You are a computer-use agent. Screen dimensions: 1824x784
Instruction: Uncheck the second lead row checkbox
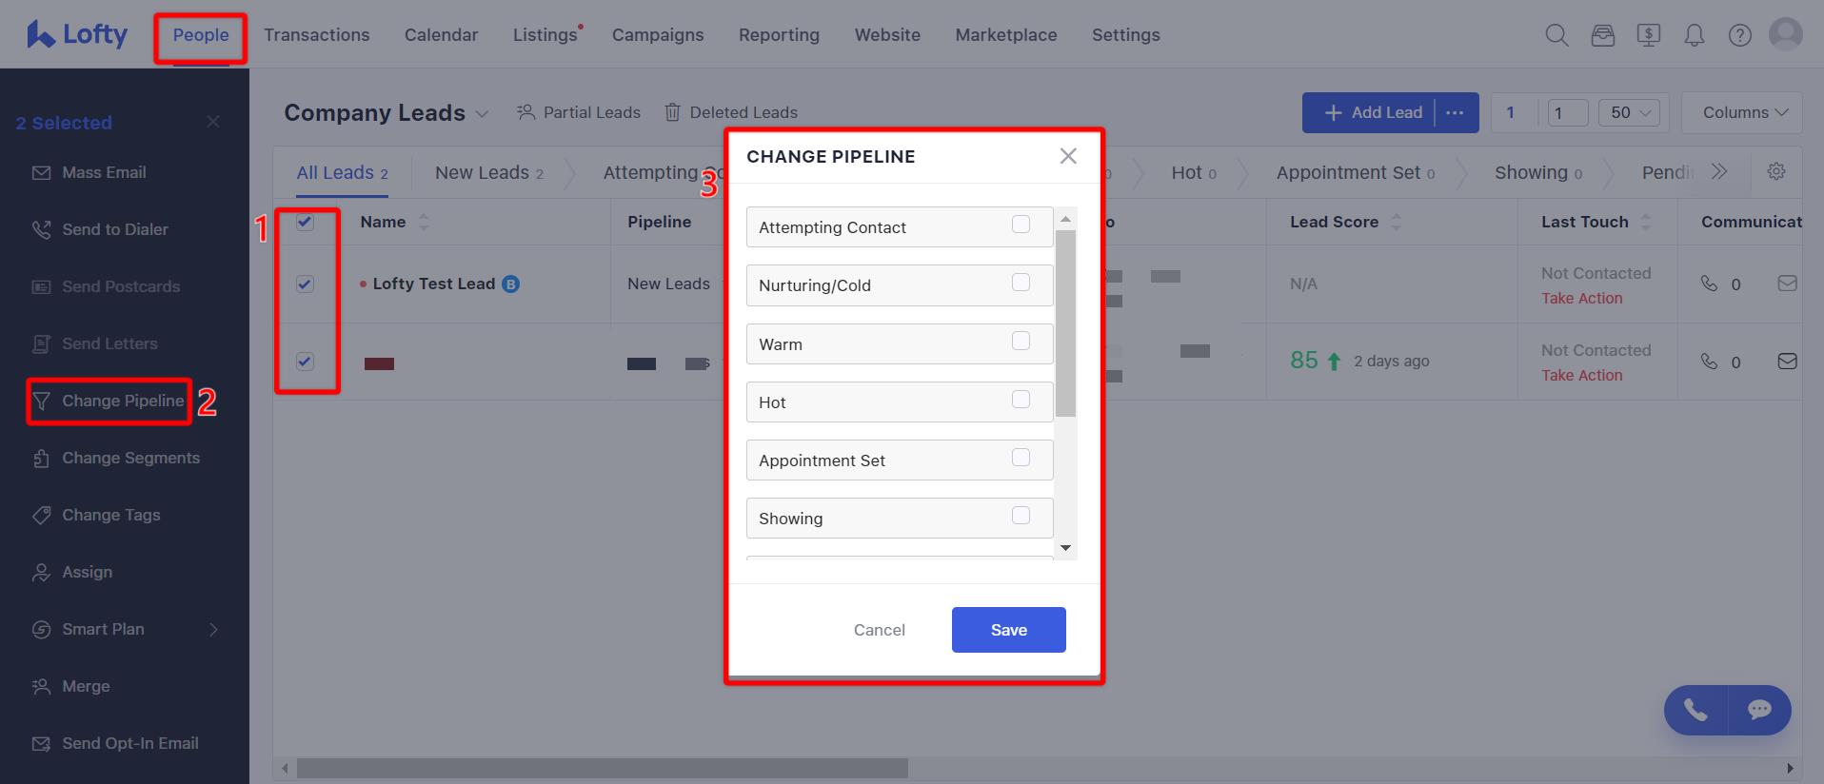tap(305, 361)
